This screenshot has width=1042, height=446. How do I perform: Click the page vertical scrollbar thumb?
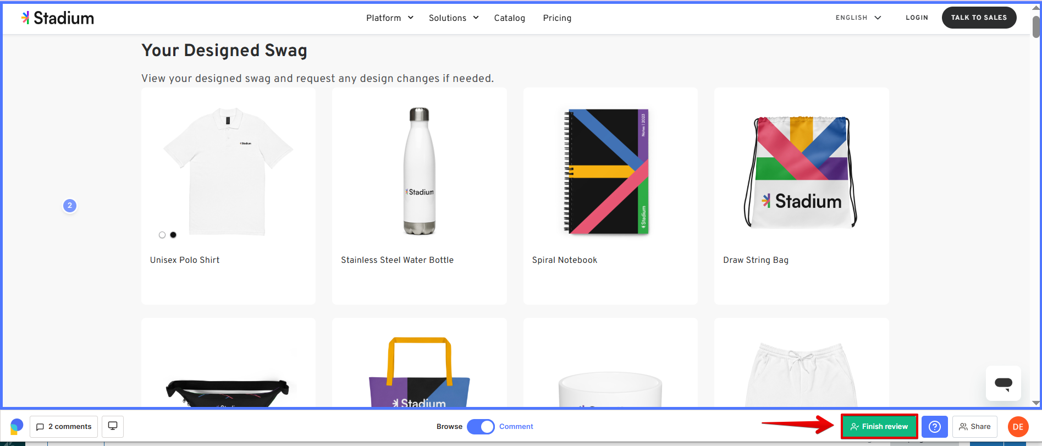point(1037,26)
